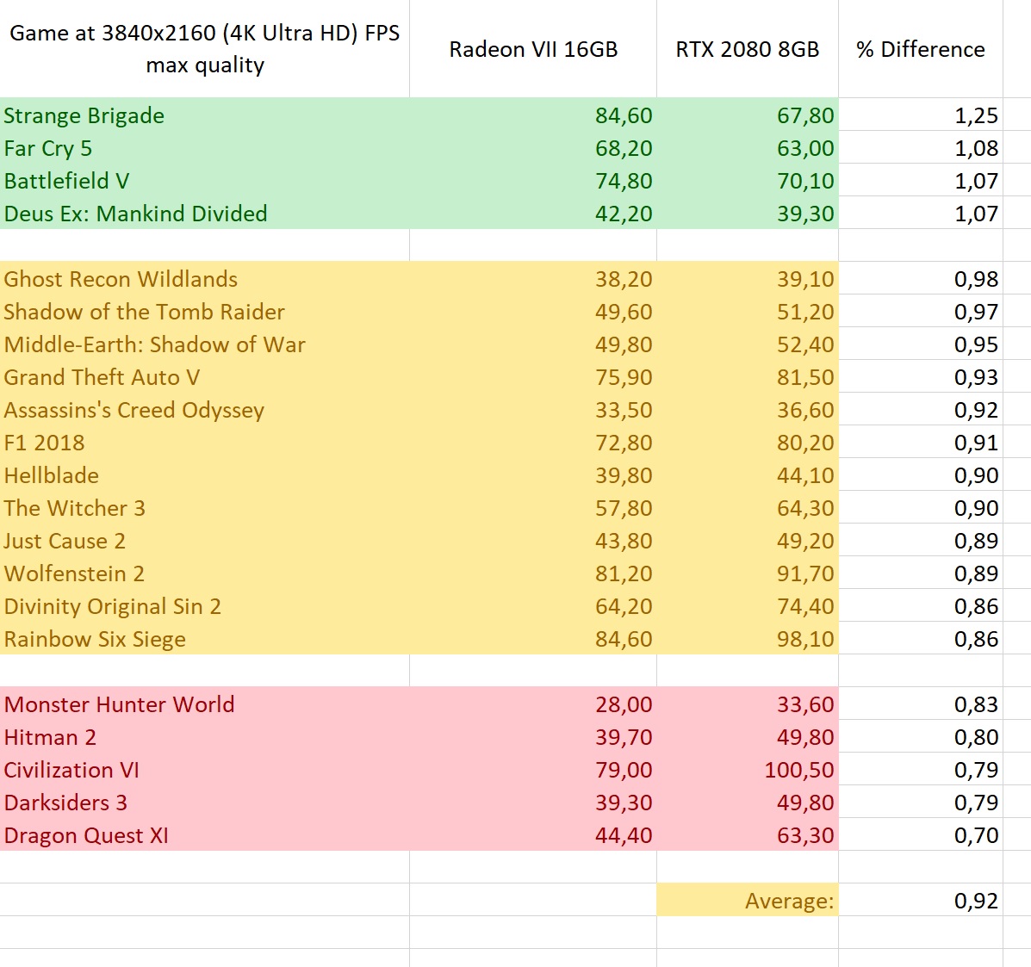
Task: Select the Monster Hunter World cell
Action: pyautogui.click(x=204, y=704)
